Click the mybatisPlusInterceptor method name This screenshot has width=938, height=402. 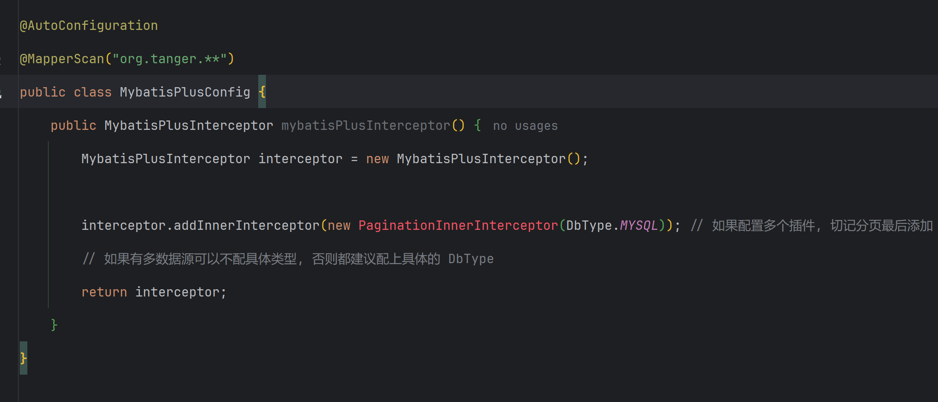[366, 125]
